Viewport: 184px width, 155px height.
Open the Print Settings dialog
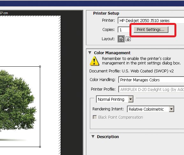(151, 30)
